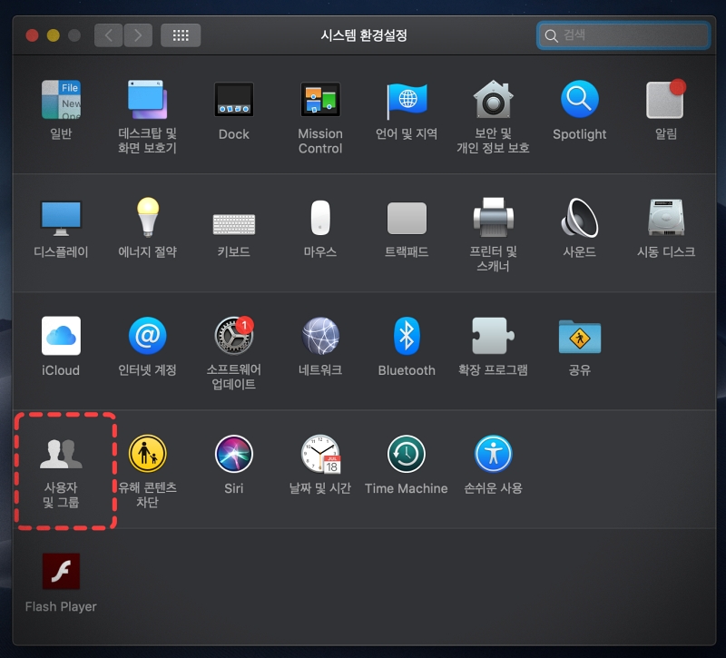Click the back navigation arrow button
This screenshot has height=658, width=726.
(108, 35)
